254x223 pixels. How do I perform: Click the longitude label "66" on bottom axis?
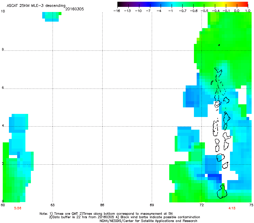pos(102,205)
